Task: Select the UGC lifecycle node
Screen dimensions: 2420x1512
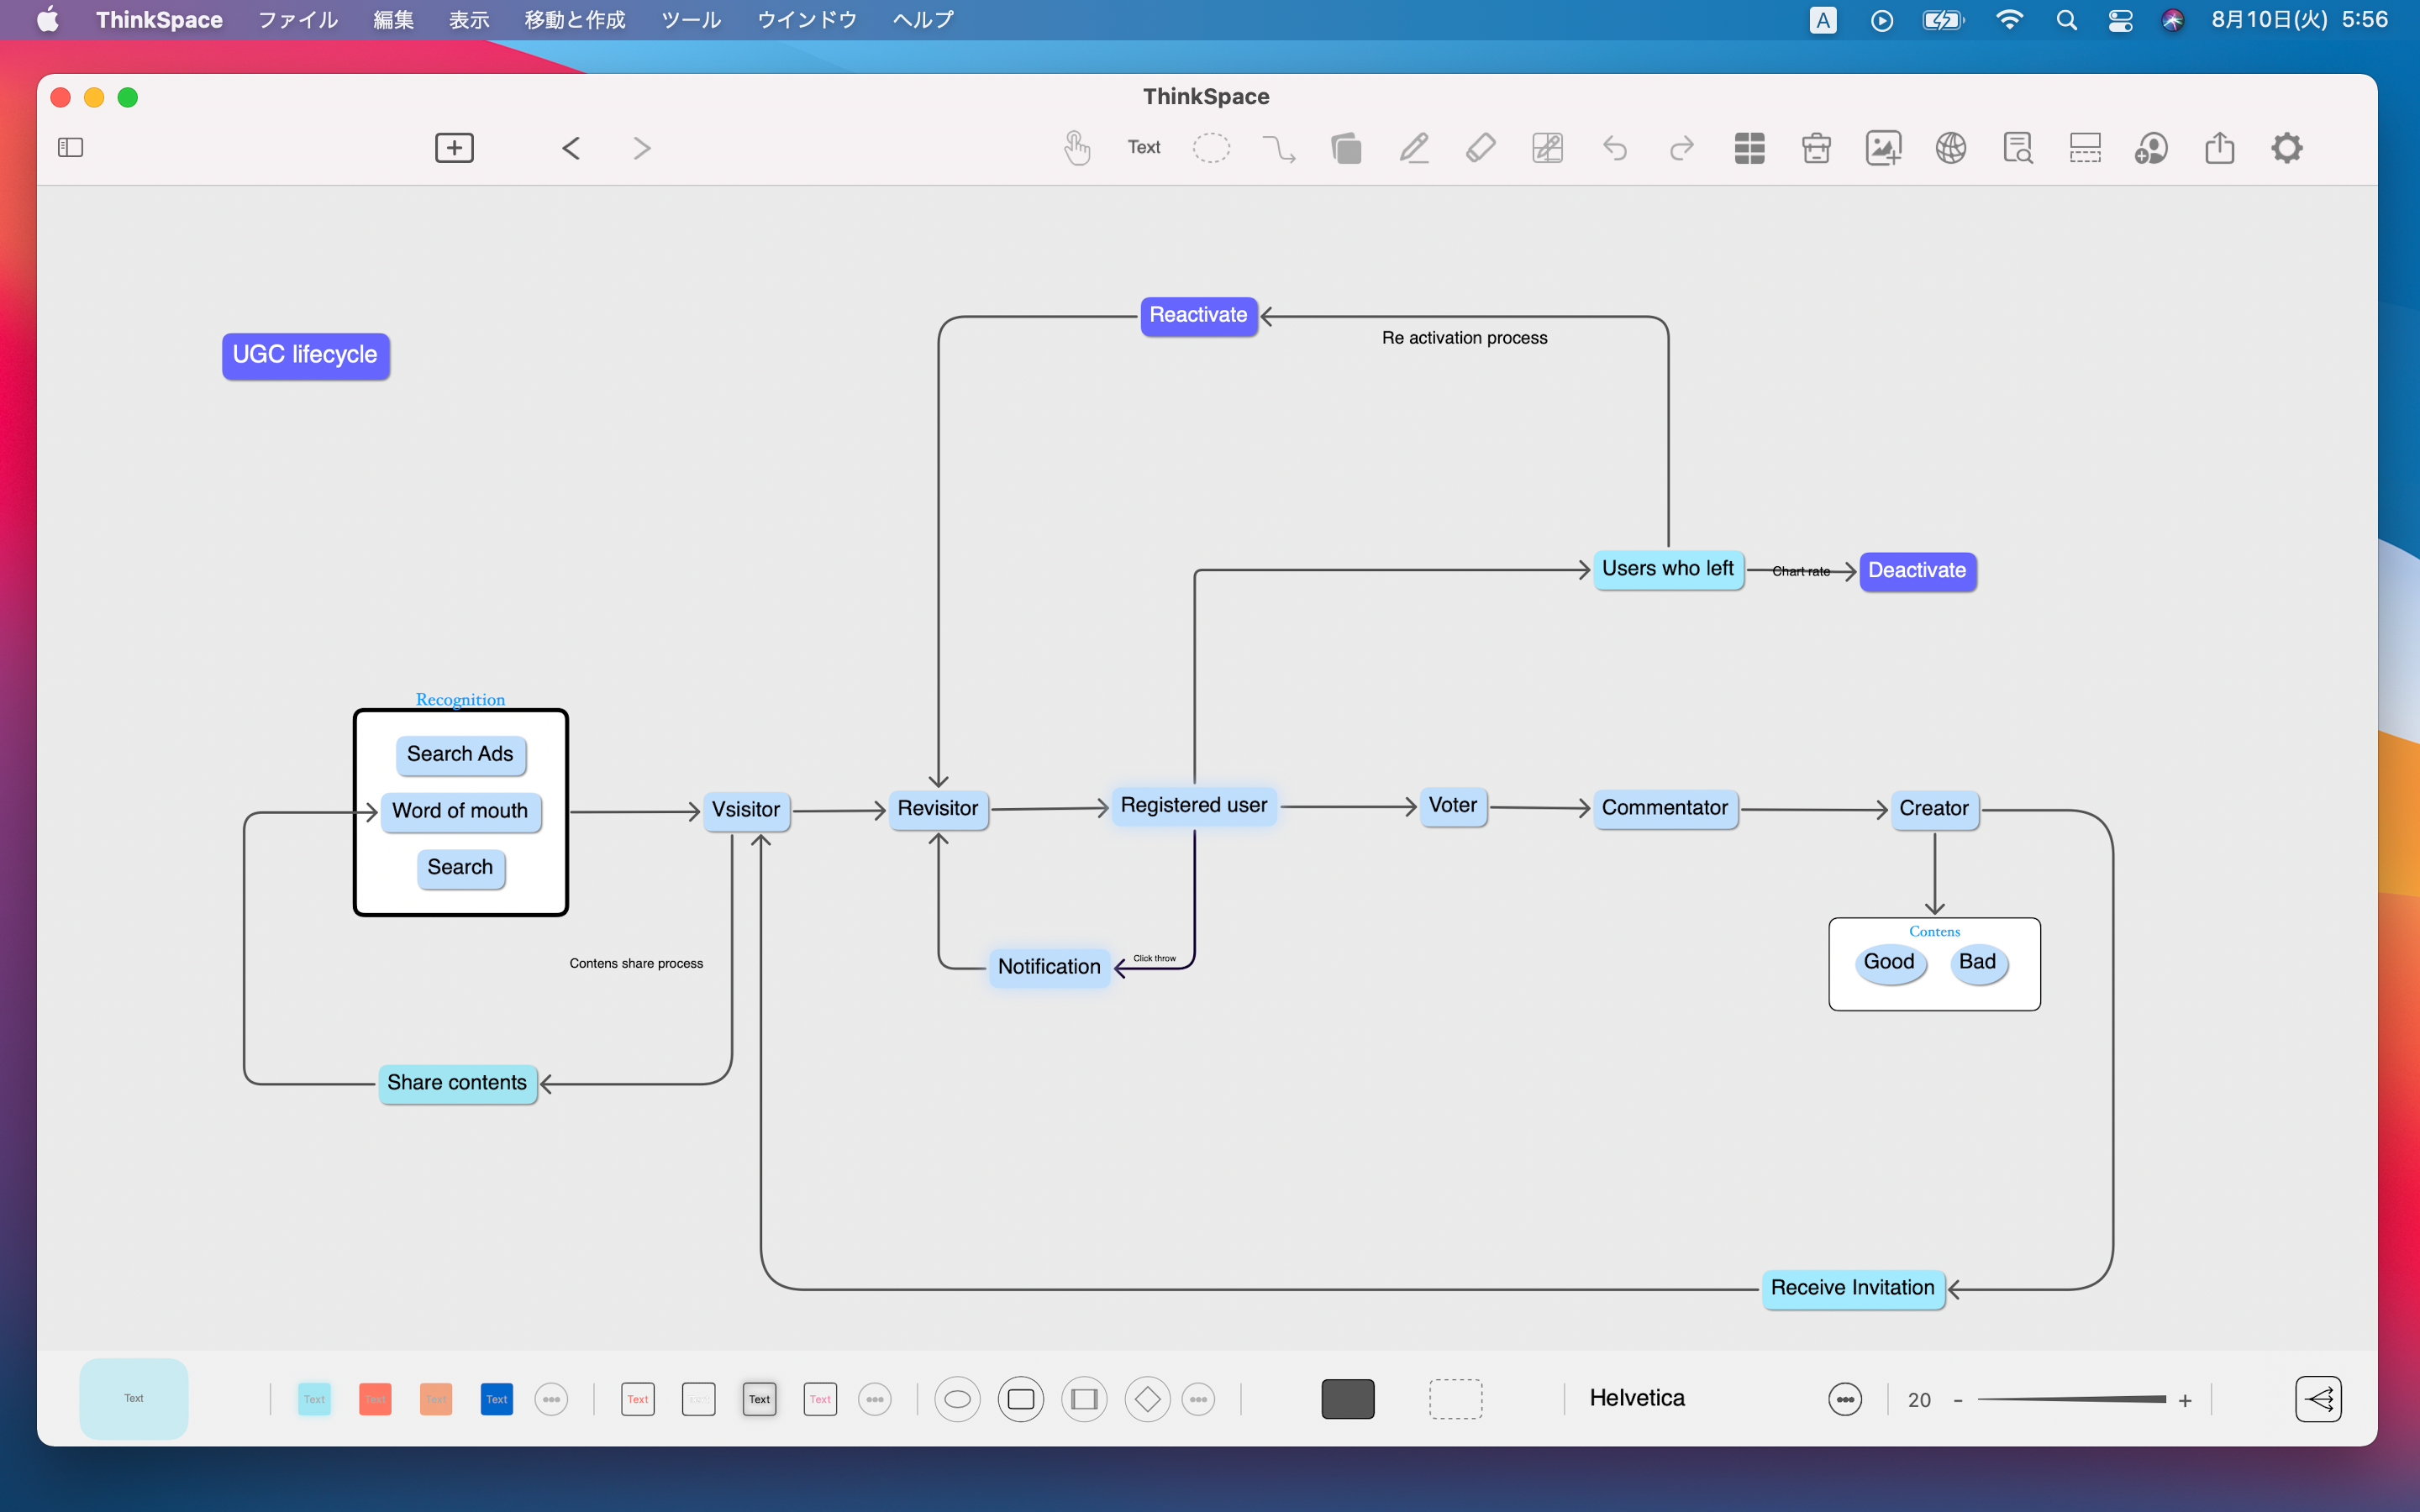Action: coord(305,355)
